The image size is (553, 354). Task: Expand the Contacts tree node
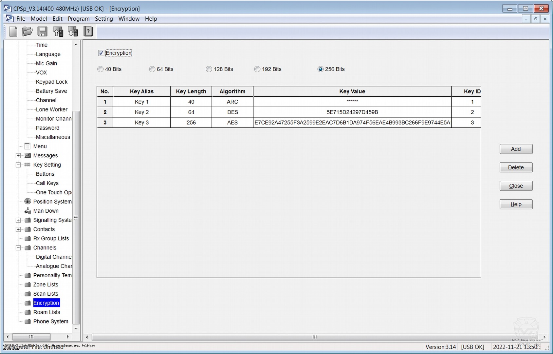pos(18,229)
